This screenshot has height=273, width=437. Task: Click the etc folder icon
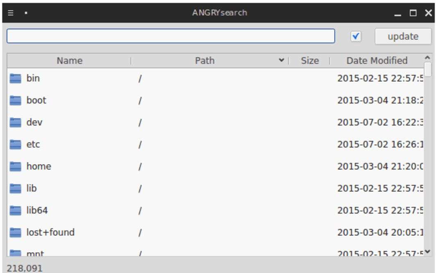coord(16,145)
